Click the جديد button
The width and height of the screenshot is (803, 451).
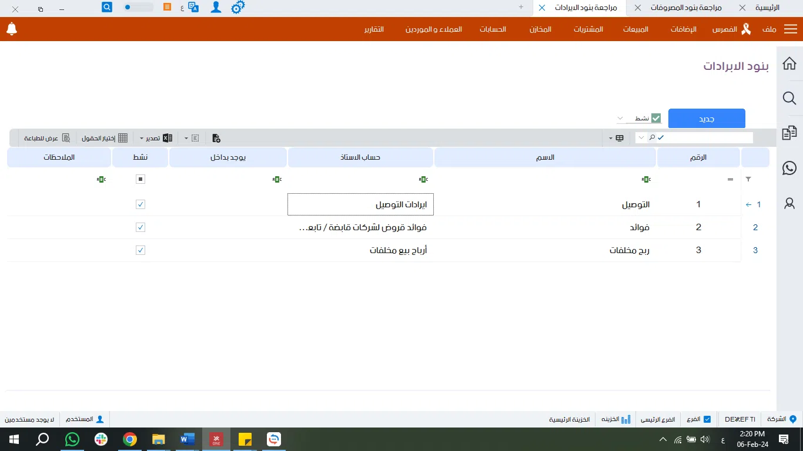coord(706,118)
